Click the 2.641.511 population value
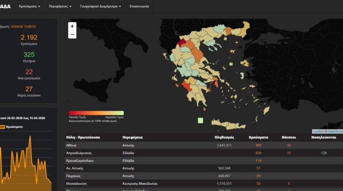Screen dimensions: 343x191 pos(224,145)
